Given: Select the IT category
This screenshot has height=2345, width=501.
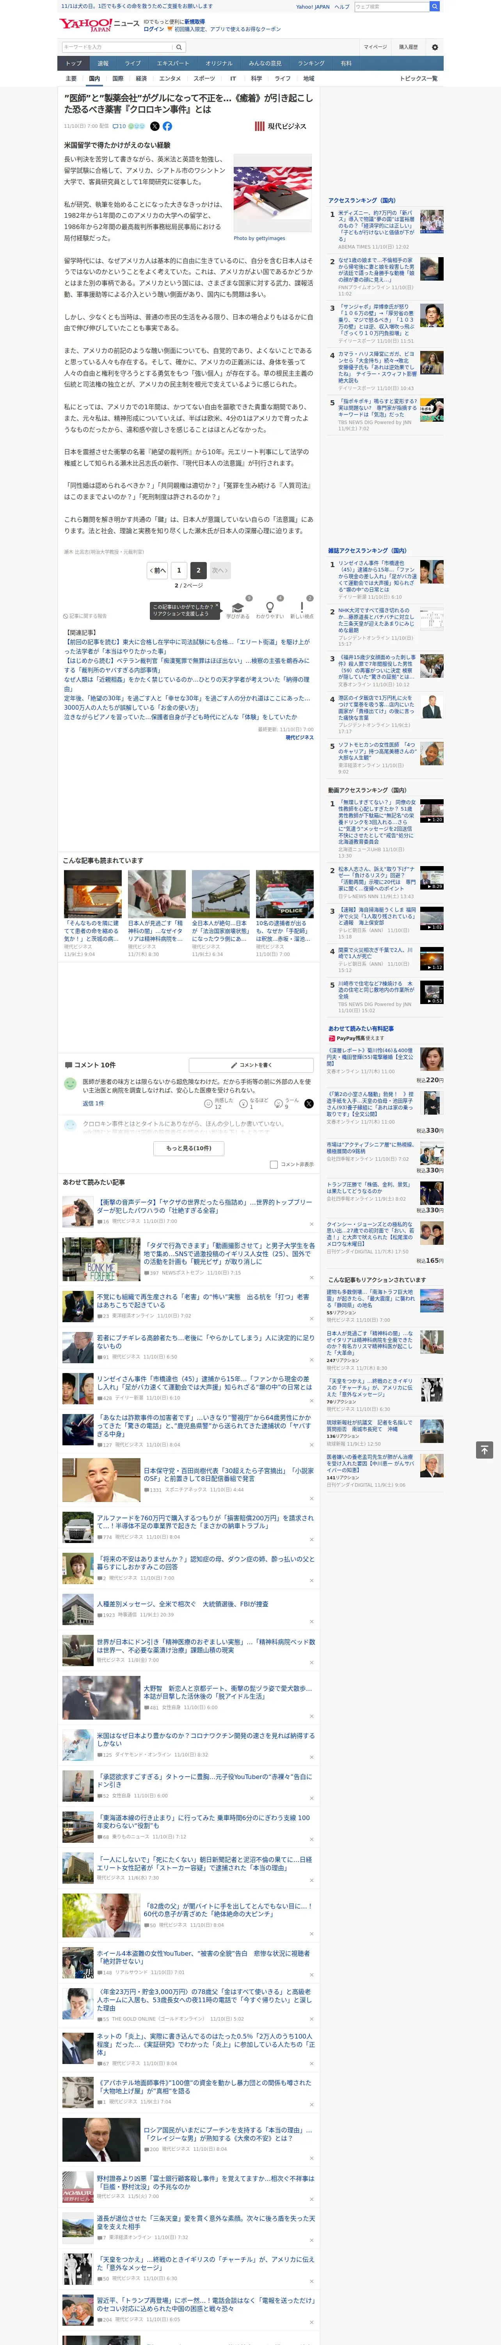Looking at the screenshot, I should pyautogui.click(x=233, y=78).
